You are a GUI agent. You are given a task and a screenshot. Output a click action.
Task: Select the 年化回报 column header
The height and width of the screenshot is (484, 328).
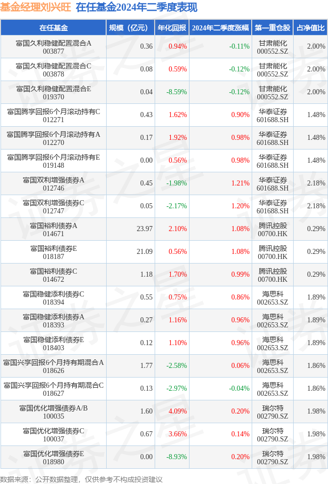(x=172, y=28)
